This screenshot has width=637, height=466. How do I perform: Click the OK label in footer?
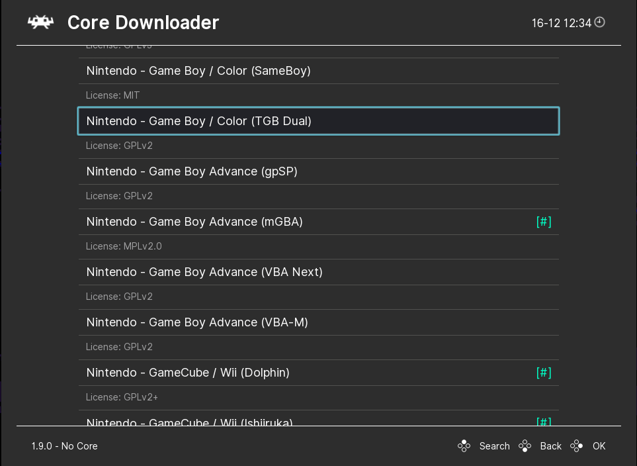(x=599, y=446)
